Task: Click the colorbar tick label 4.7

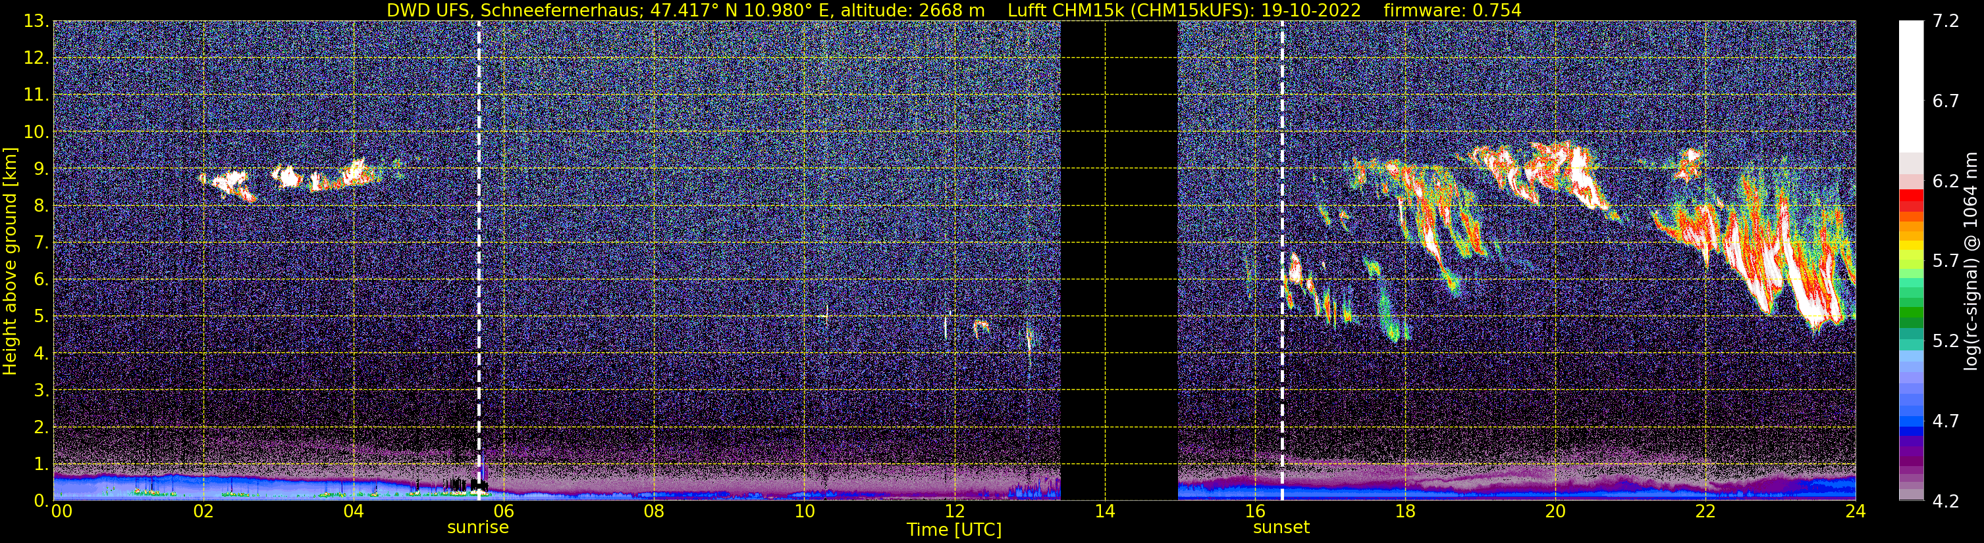Action: click(1946, 421)
